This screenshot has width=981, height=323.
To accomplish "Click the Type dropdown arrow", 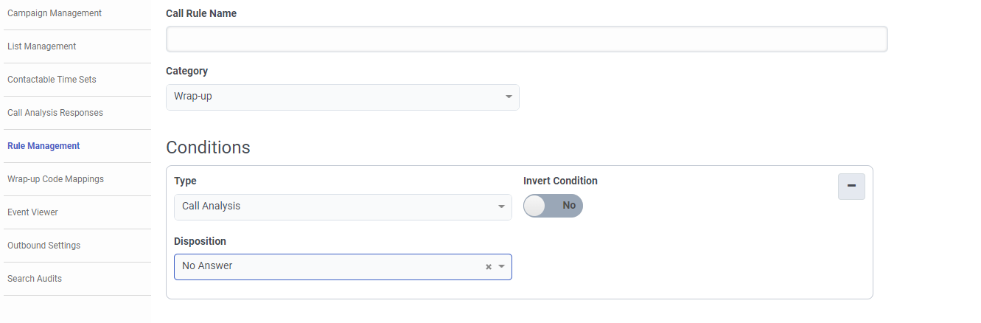I will click(x=501, y=206).
